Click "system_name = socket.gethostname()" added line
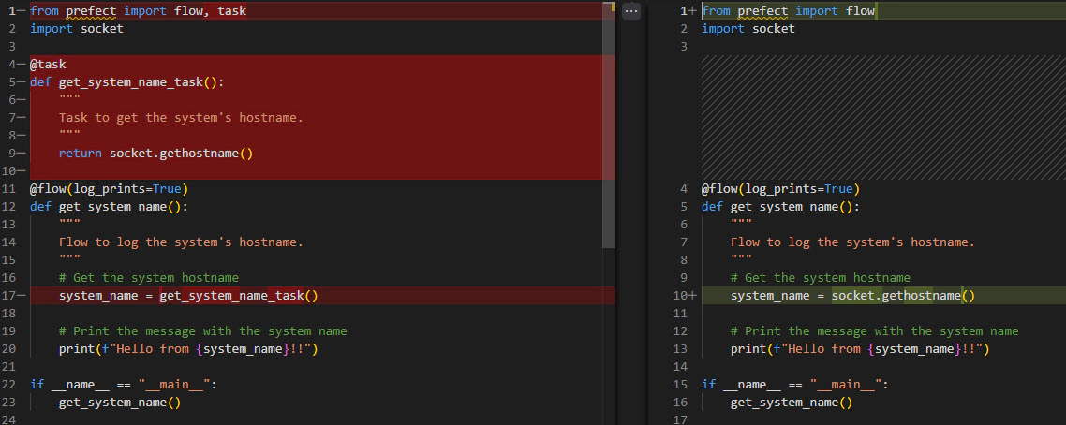The width and height of the screenshot is (1066, 425). click(x=852, y=295)
